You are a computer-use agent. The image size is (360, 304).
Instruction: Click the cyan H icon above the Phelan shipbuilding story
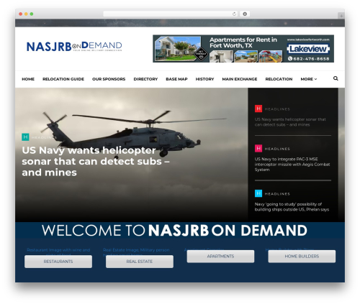258,193
